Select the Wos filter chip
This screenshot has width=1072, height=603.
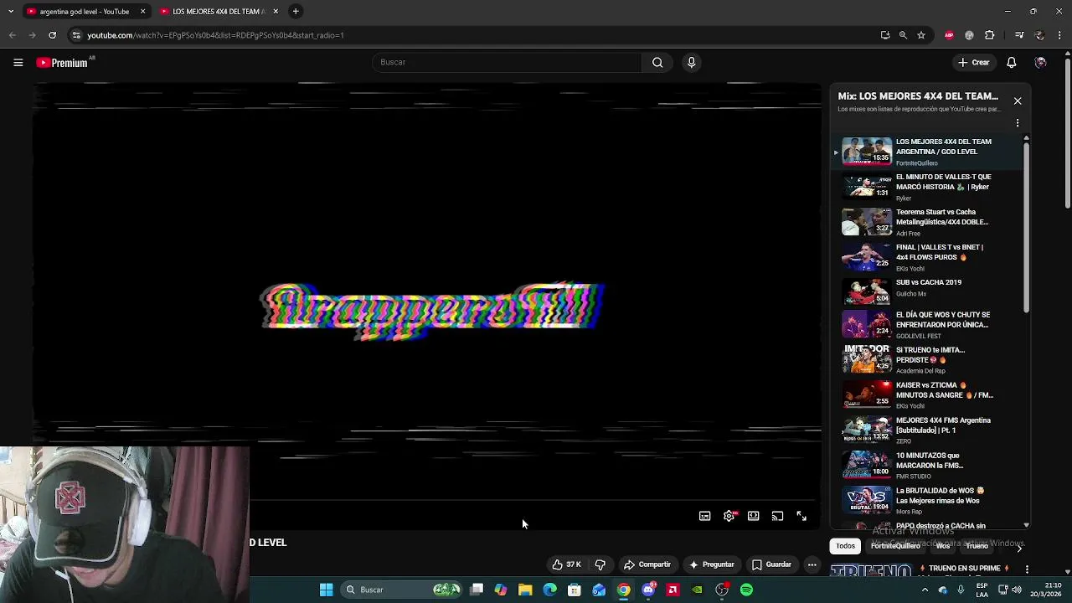click(943, 546)
